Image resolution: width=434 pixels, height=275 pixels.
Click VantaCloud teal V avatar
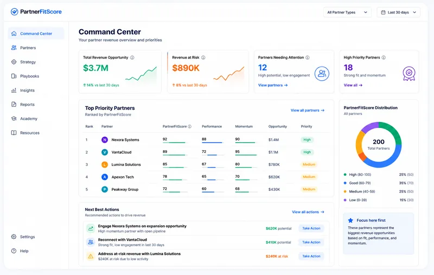coord(105,152)
